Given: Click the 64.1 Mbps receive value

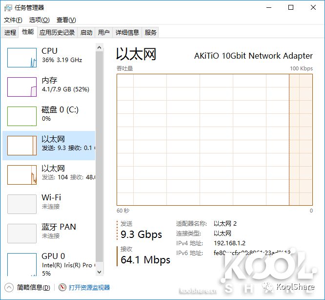Looking at the screenshot, I should (145, 260).
